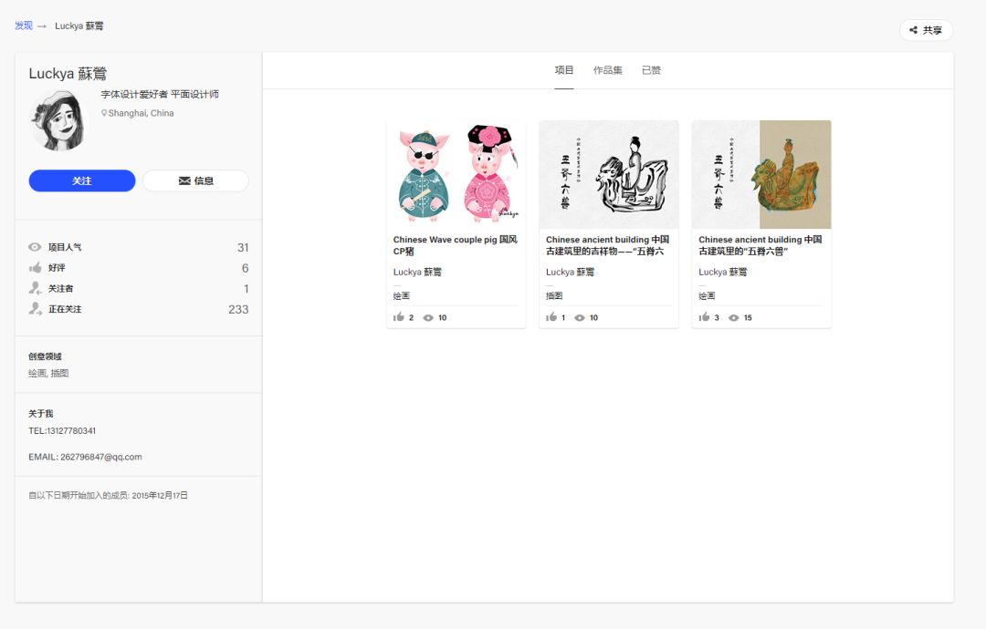Click the thumbs-up icon on the colored 五脊六兽 project
This screenshot has height=629, width=986.
point(704,317)
